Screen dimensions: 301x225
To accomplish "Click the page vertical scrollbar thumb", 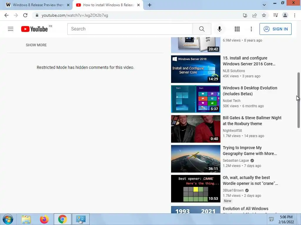I will click(x=299, y=100).
